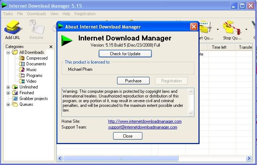Click the Check for Update button
This screenshot has height=165, width=257.
tap(125, 54)
